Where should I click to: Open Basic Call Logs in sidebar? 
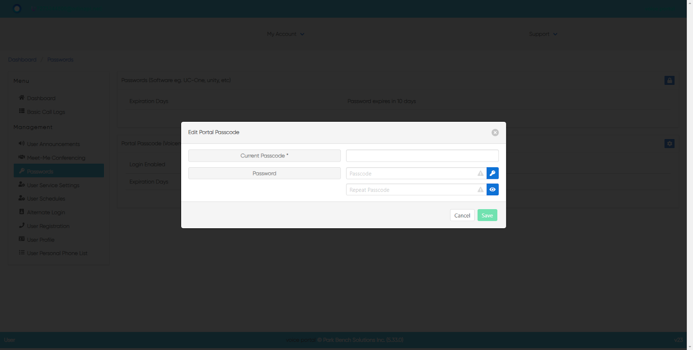[46, 112]
